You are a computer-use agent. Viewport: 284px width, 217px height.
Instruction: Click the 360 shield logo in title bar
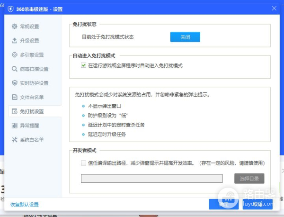[x=11, y=9]
